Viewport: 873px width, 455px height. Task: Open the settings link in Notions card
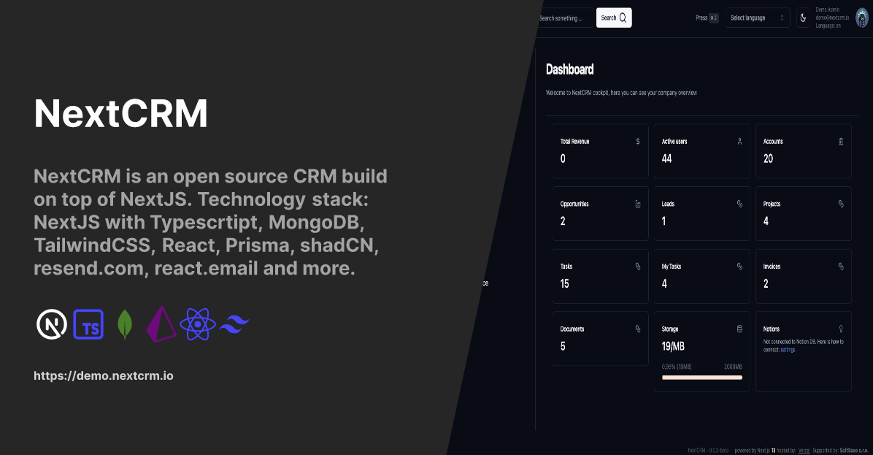point(788,349)
